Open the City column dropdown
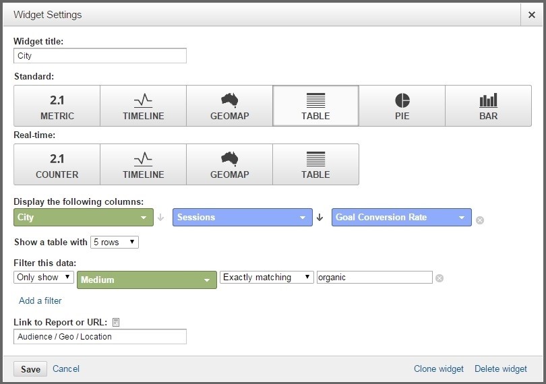 pos(83,218)
